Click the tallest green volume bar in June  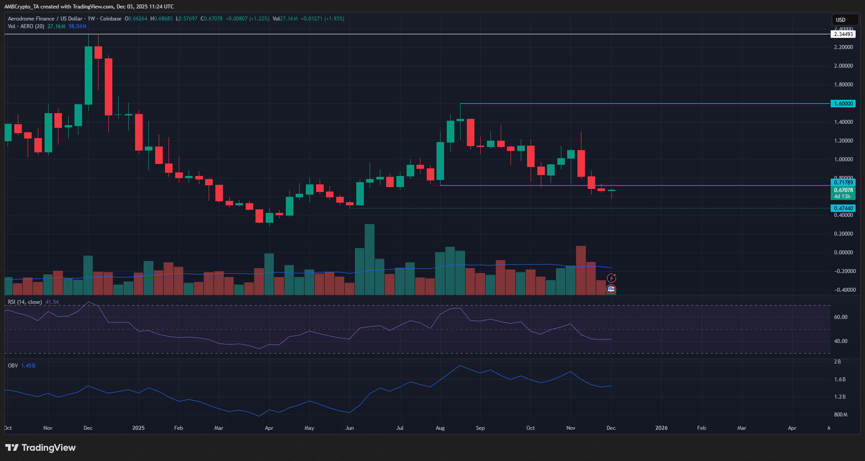(x=370, y=259)
